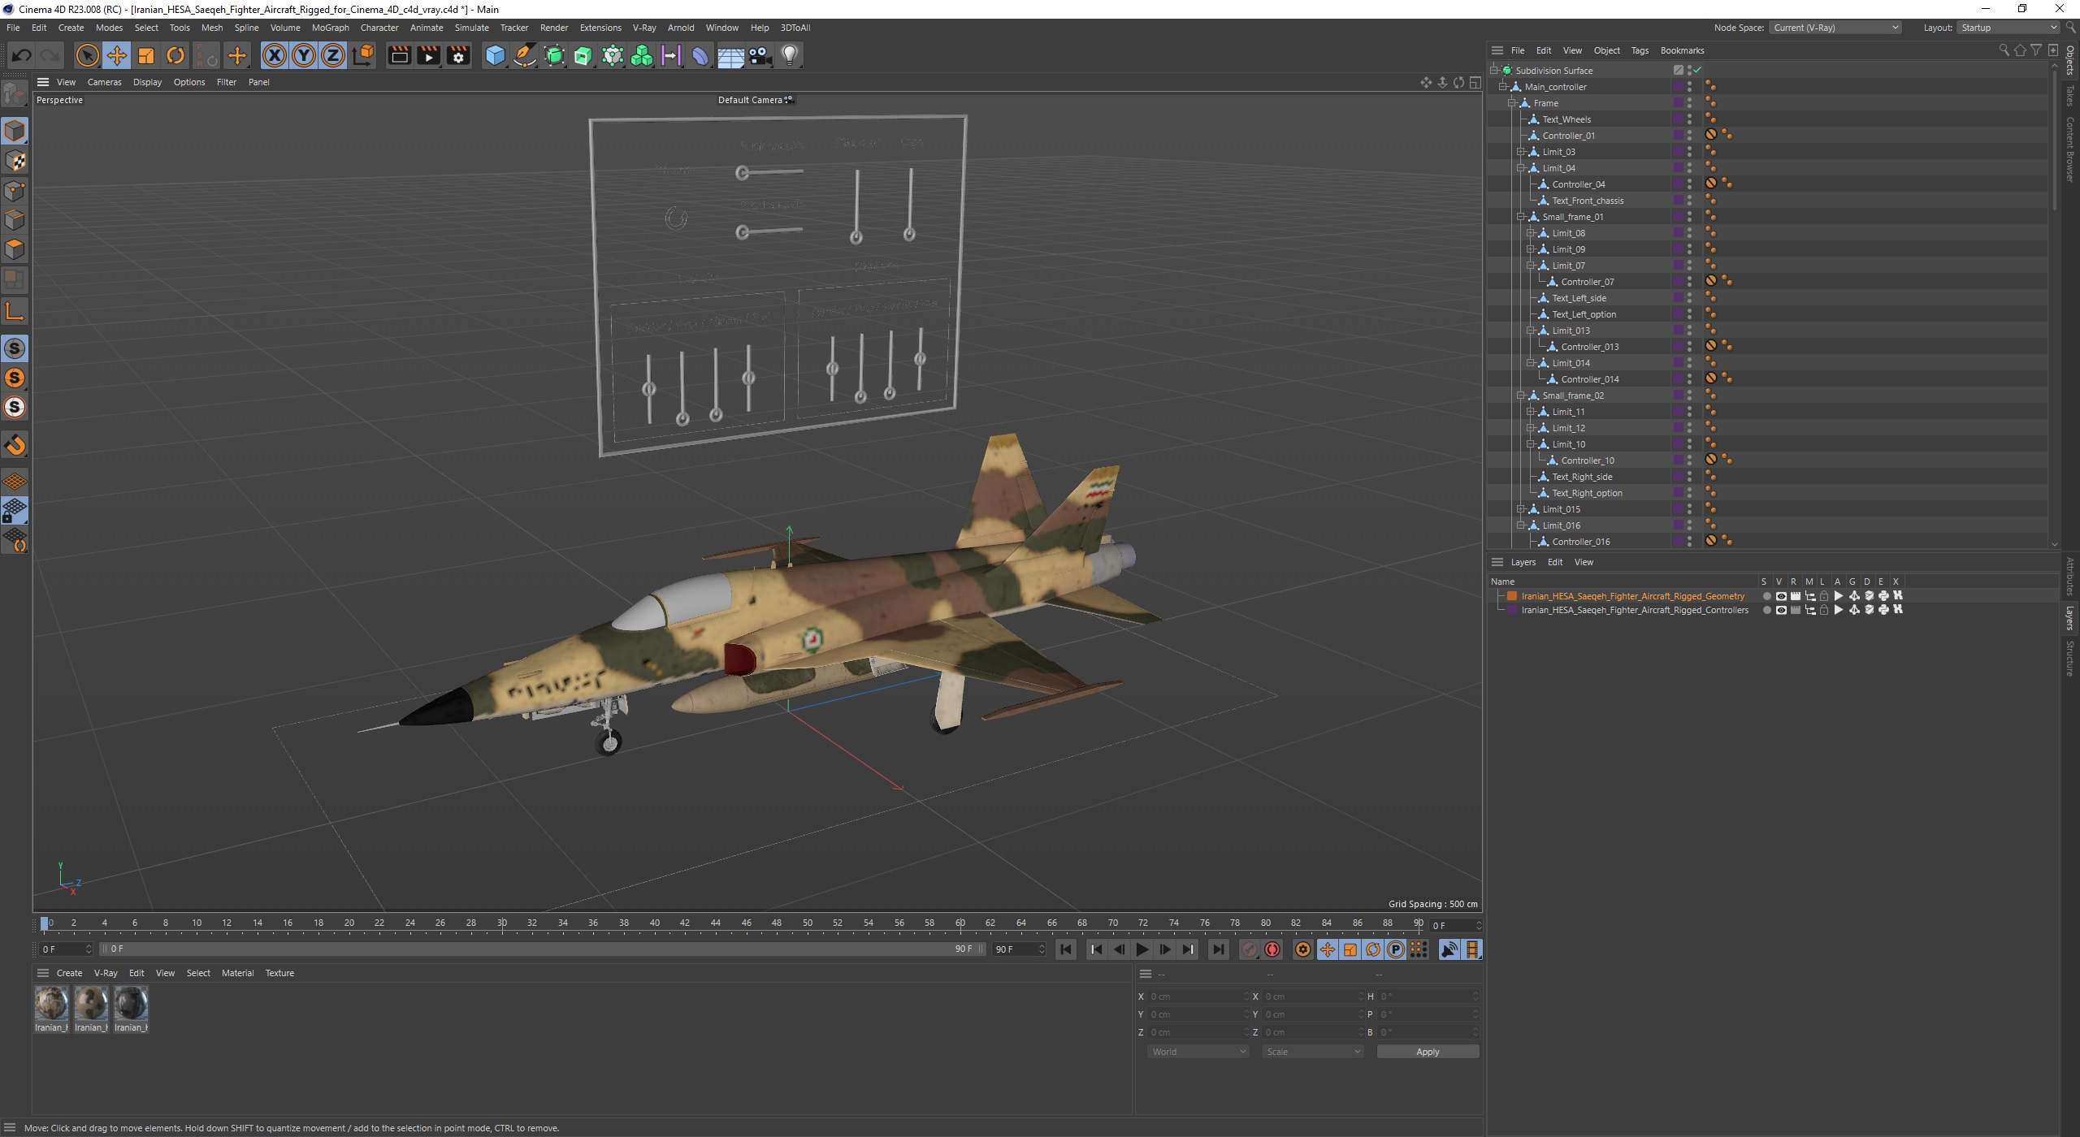Open Material manager Create menu
Image resolution: width=2080 pixels, height=1137 pixels.
point(69,973)
